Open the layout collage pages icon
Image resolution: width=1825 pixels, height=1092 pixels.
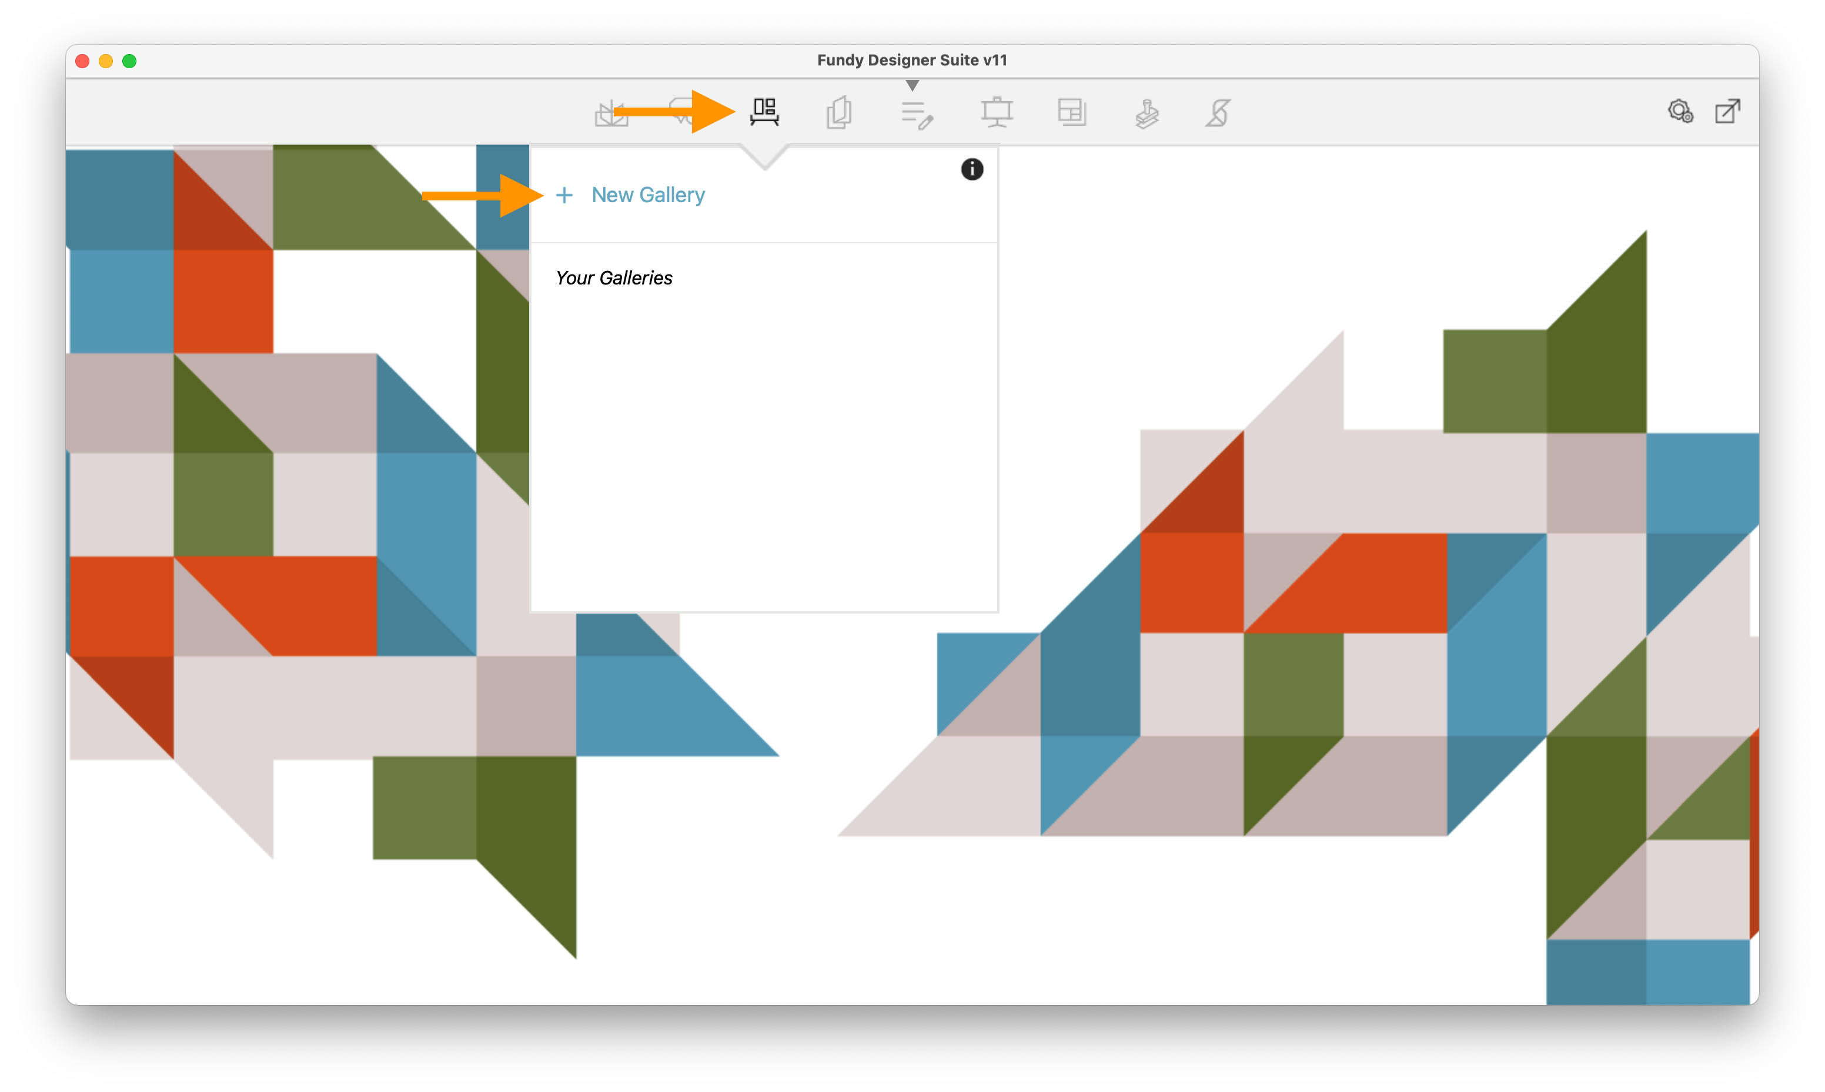pyautogui.click(x=1071, y=113)
